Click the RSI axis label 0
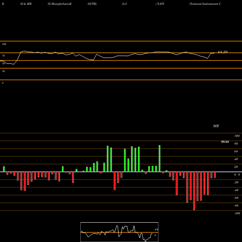Image resolution: width=242 pixels, height=242 pixels. coord(2,83)
